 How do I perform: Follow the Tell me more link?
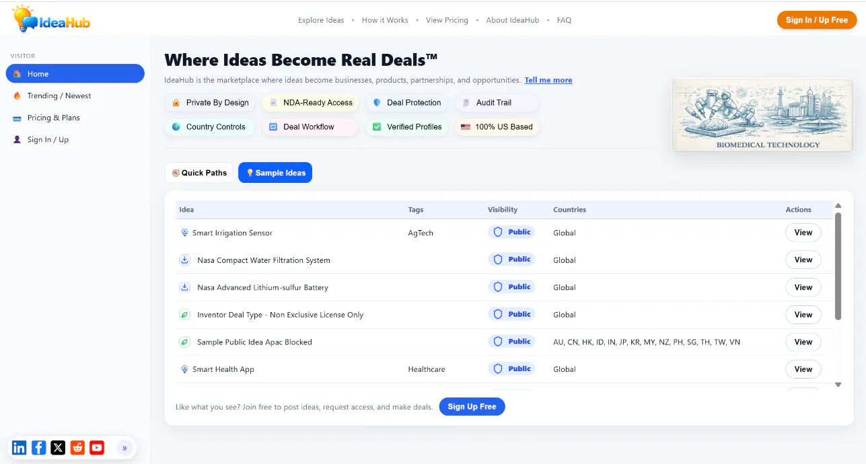pos(548,80)
